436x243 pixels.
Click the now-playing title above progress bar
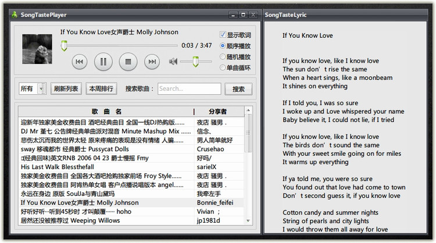pyautogui.click(x=119, y=32)
